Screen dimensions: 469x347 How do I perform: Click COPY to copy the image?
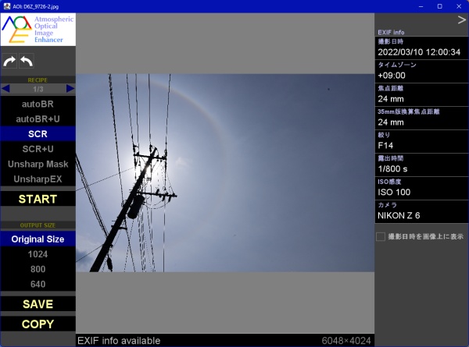38,324
